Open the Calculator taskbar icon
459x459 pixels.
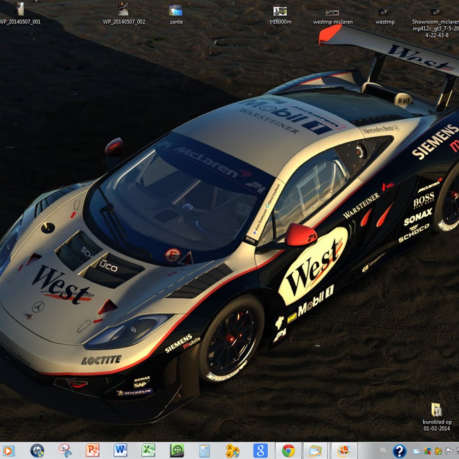point(205,451)
